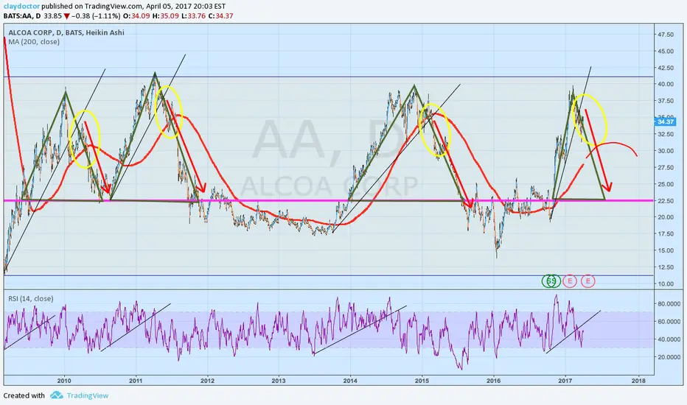Click the TradingView cloud logo icon
The height and width of the screenshot is (405, 687).
click(57, 395)
